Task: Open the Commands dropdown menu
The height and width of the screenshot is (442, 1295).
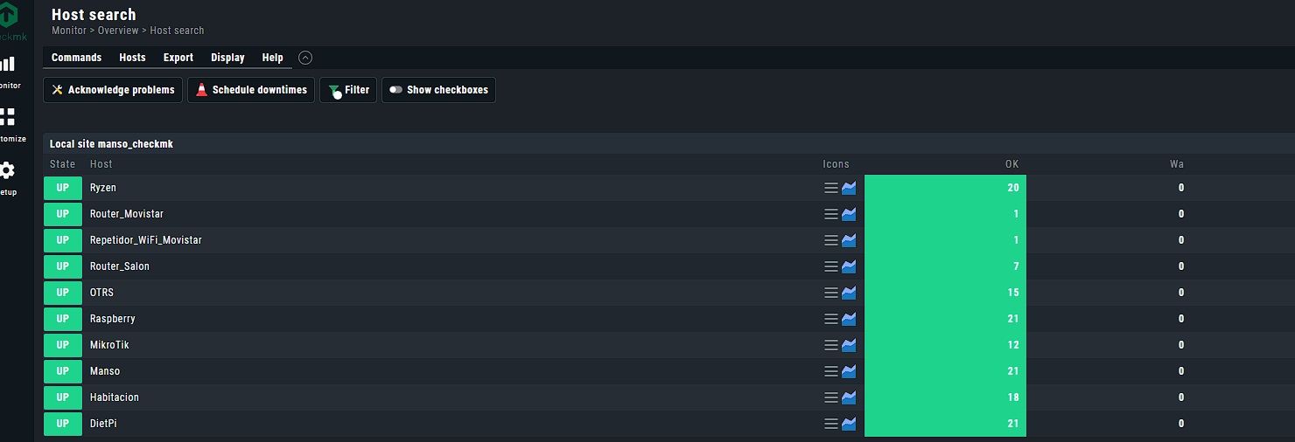Action: point(76,58)
